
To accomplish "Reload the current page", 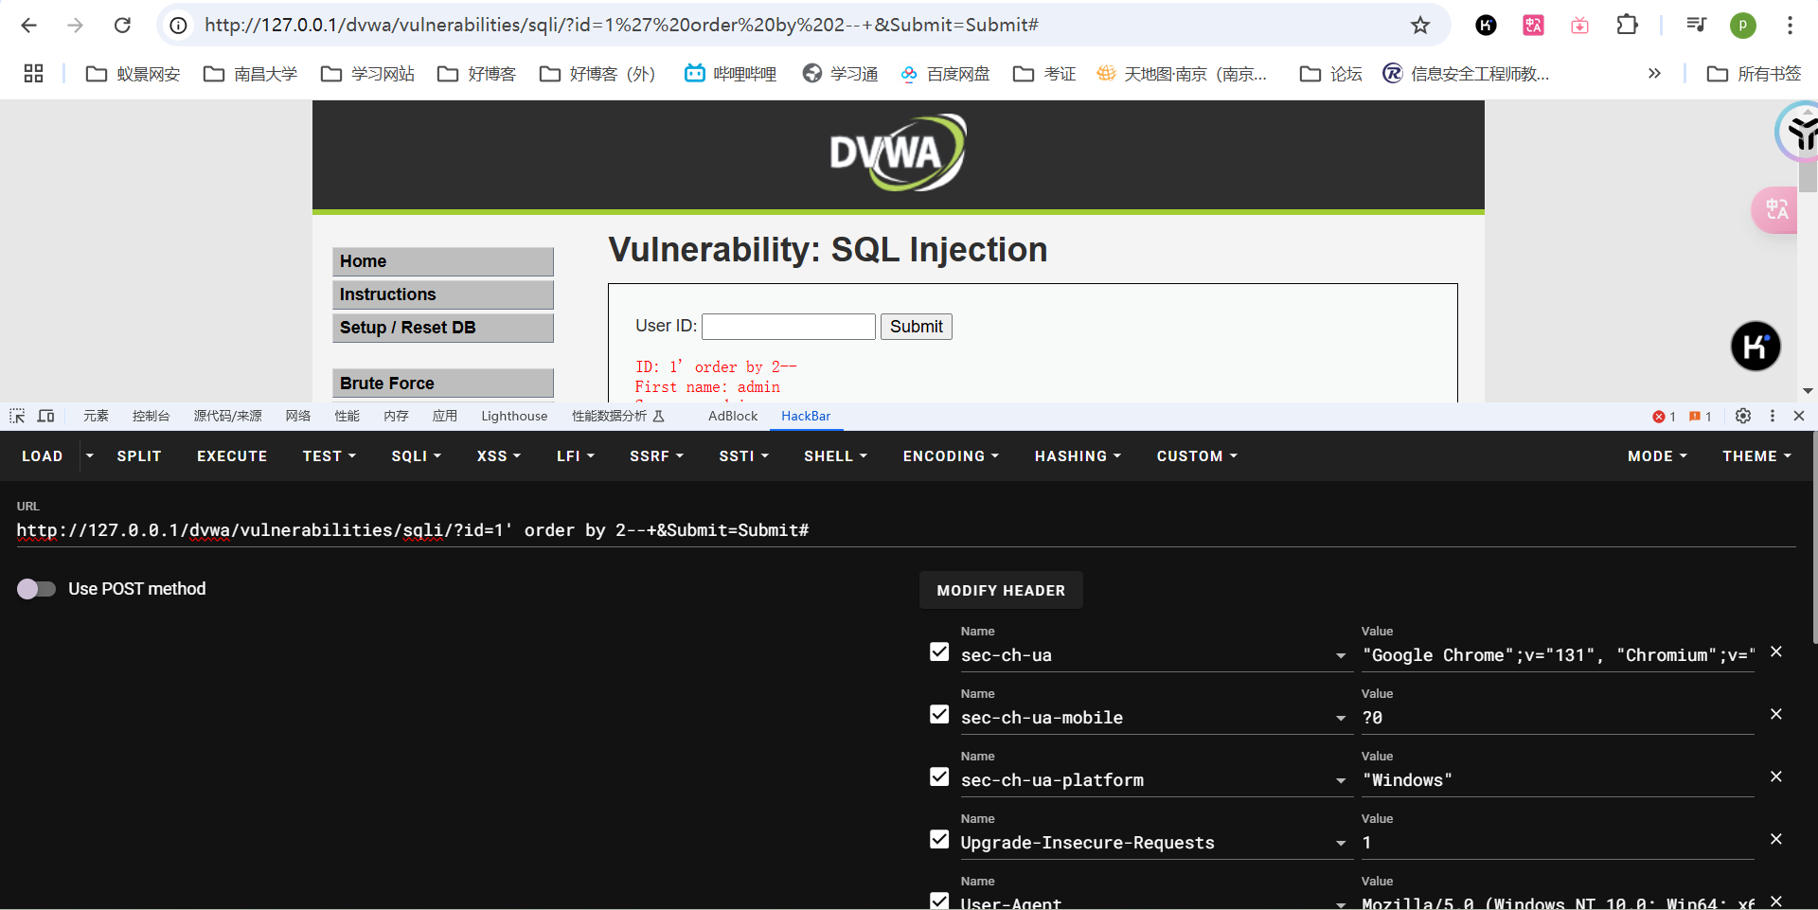I will pos(122,26).
